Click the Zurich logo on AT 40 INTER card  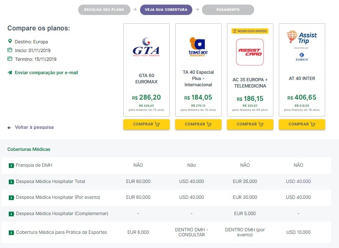click(302, 57)
